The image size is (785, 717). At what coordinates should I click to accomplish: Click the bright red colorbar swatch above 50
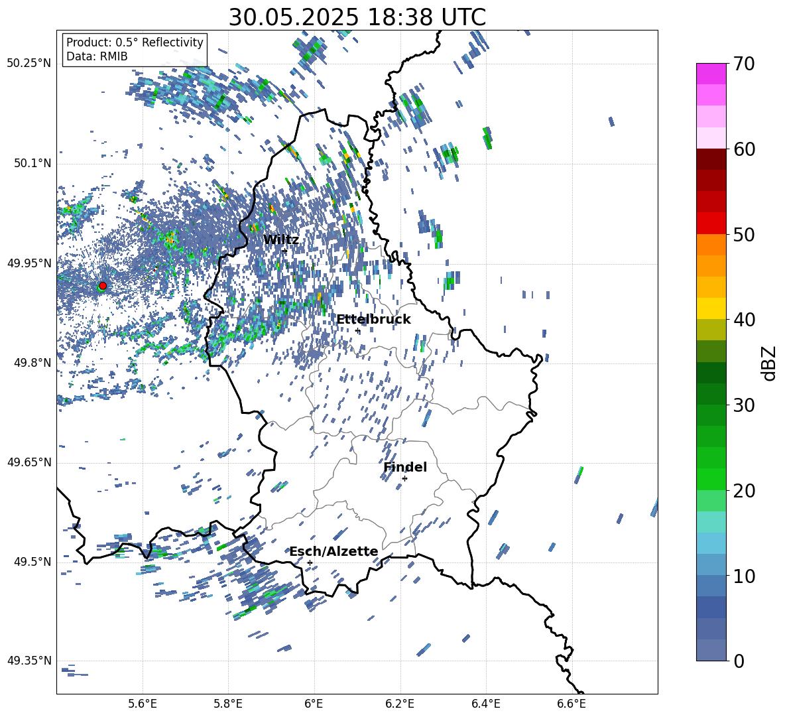(x=711, y=224)
